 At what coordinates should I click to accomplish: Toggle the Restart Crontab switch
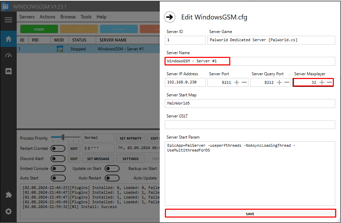tap(58, 148)
